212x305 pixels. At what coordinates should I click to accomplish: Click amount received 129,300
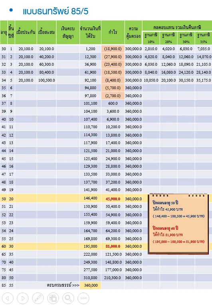(91, 166)
